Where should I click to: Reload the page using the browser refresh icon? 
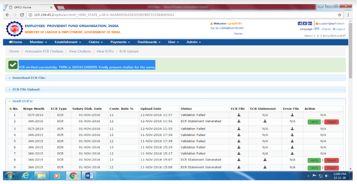coord(21,14)
